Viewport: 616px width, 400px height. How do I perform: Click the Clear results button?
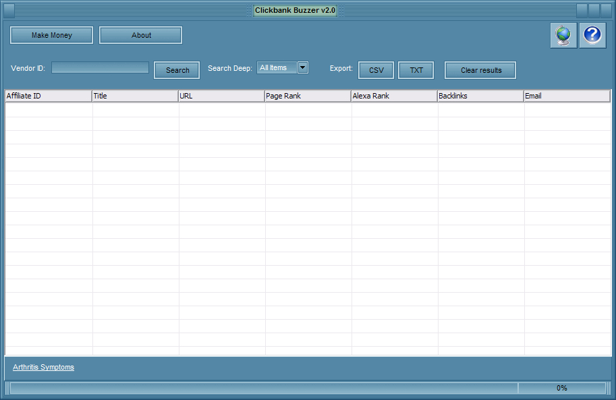click(480, 70)
